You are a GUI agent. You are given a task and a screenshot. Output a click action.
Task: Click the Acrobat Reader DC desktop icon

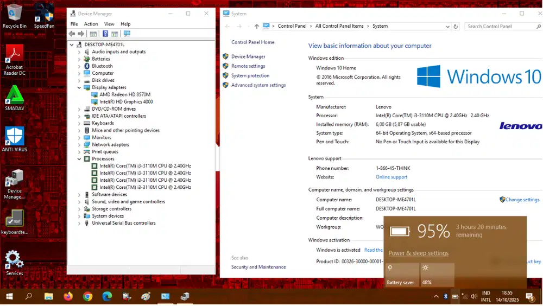coord(14,60)
